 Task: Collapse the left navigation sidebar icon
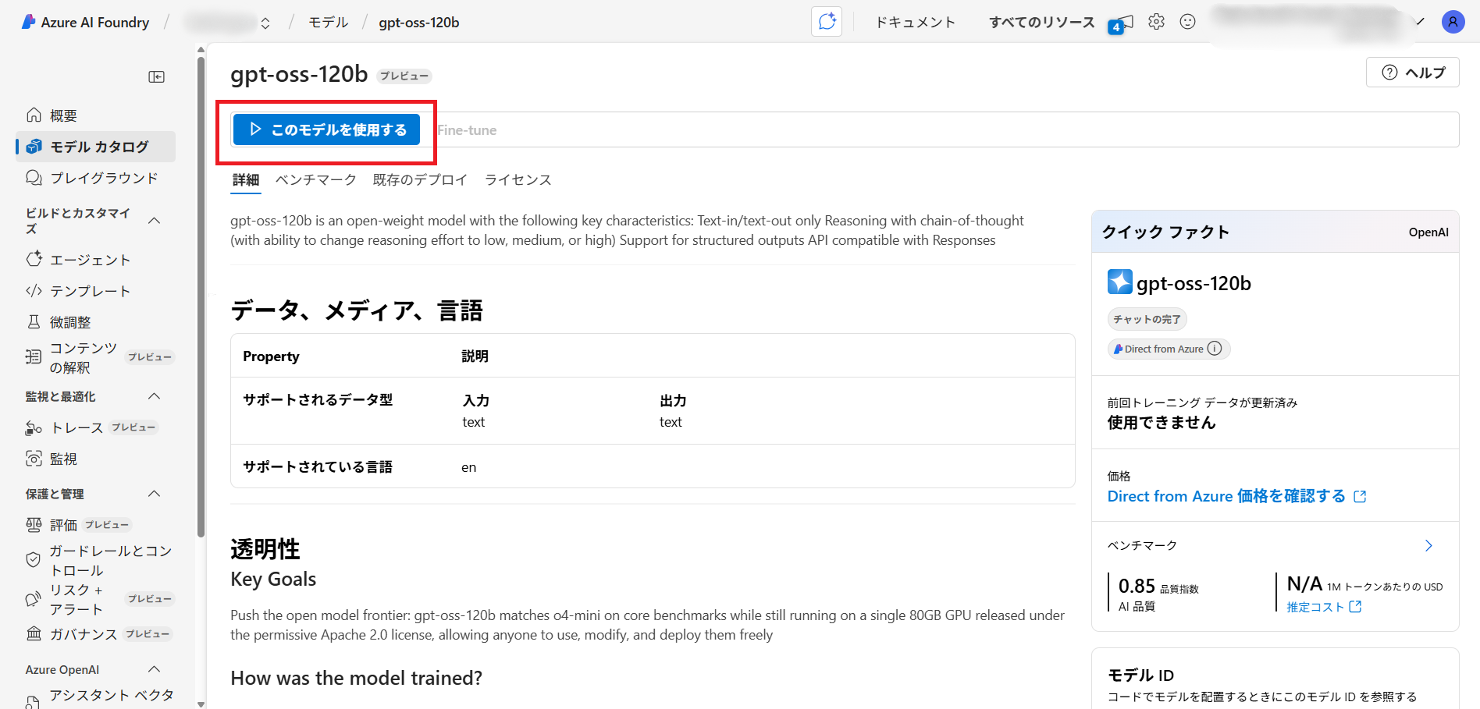click(x=157, y=76)
